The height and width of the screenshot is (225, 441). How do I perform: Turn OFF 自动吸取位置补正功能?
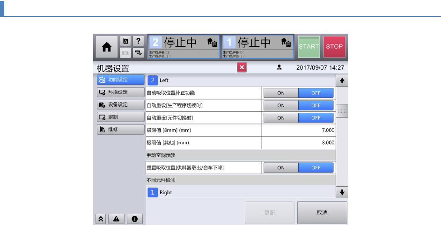click(316, 93)
